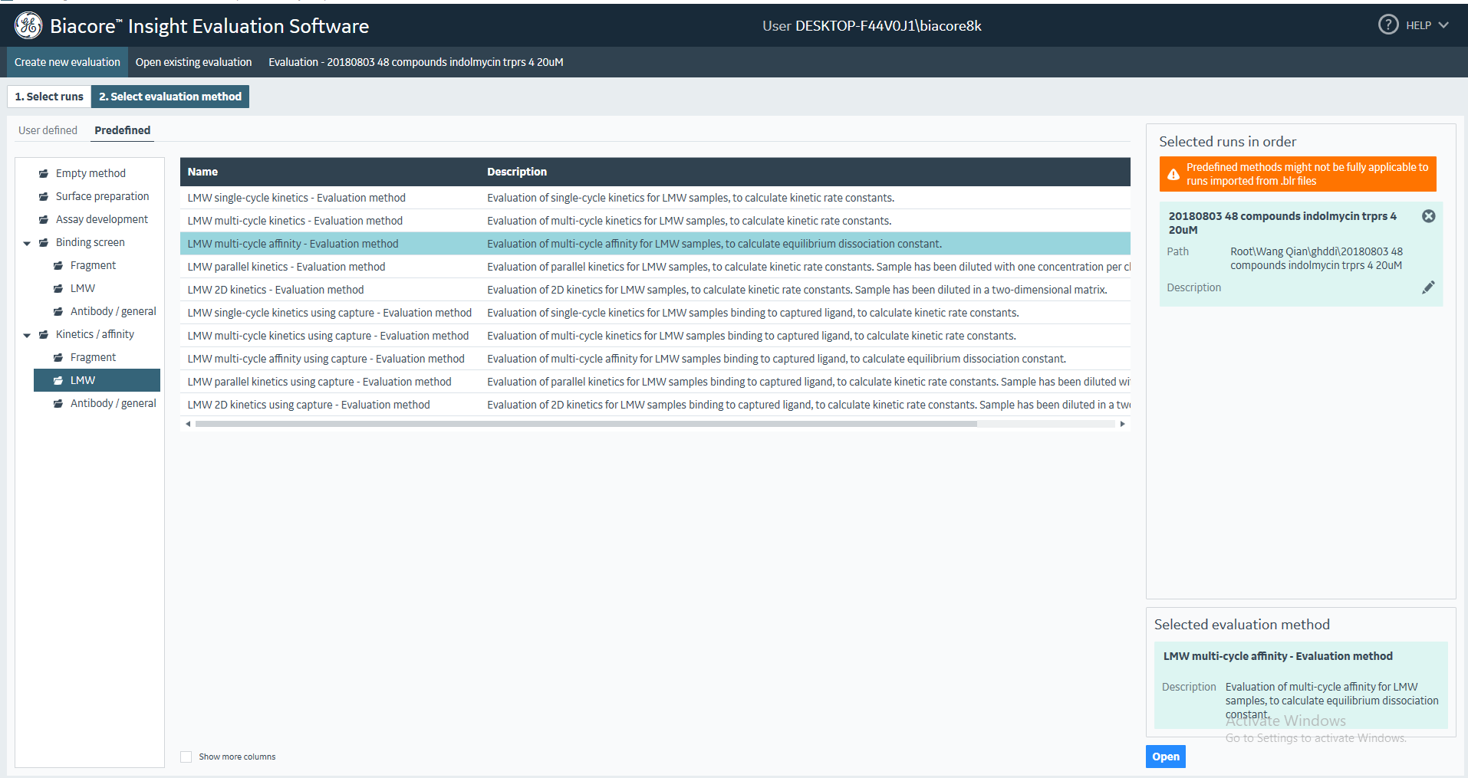Image resolution: width=1468 pixels, height=778 pixels.
Task: Select Fragment under Kinetics / affinity
Action: click(x=93, y=357)
